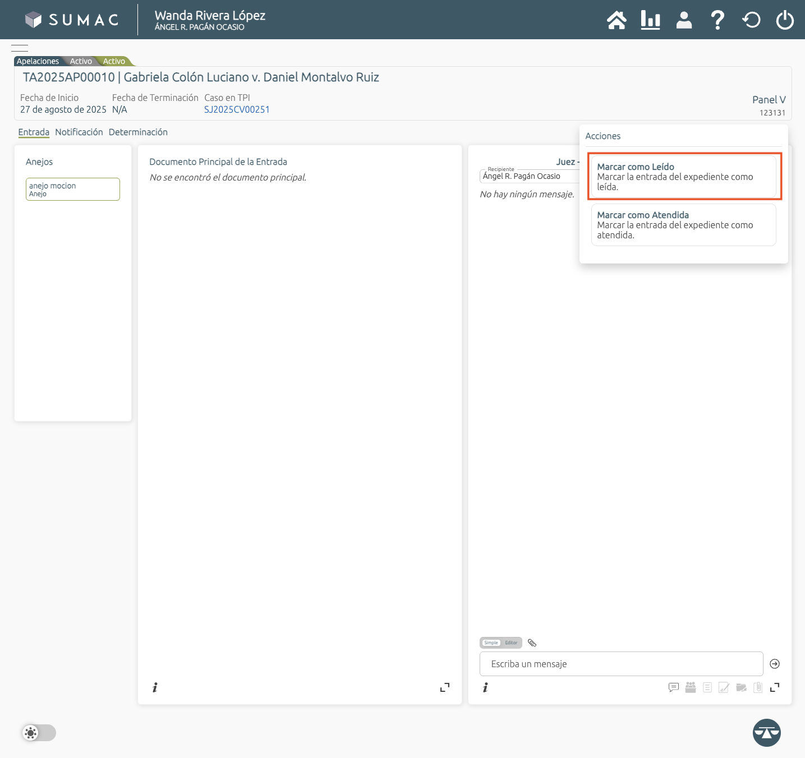Open the bar chart statistics icon
Screen dimensions: 805x758
pyautogui.click(x=650, y=20)
